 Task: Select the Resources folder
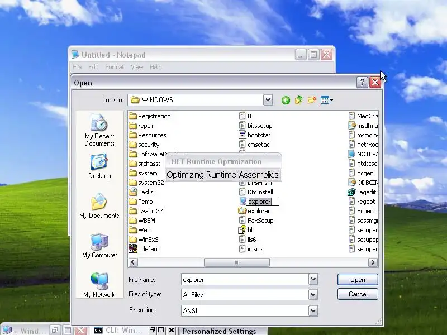(x=148, y=135)
